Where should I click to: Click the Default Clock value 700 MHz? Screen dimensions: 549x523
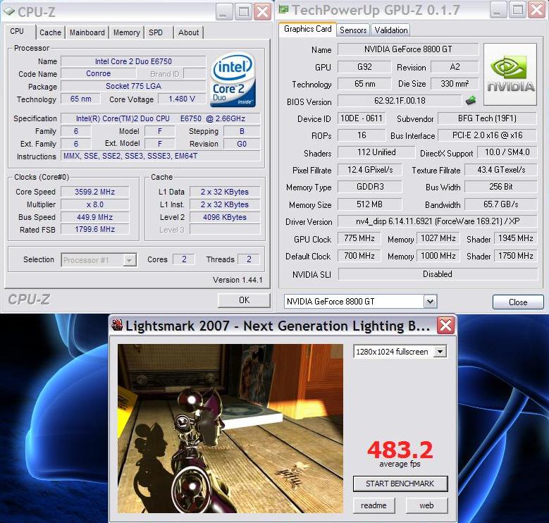coord(359,256)
